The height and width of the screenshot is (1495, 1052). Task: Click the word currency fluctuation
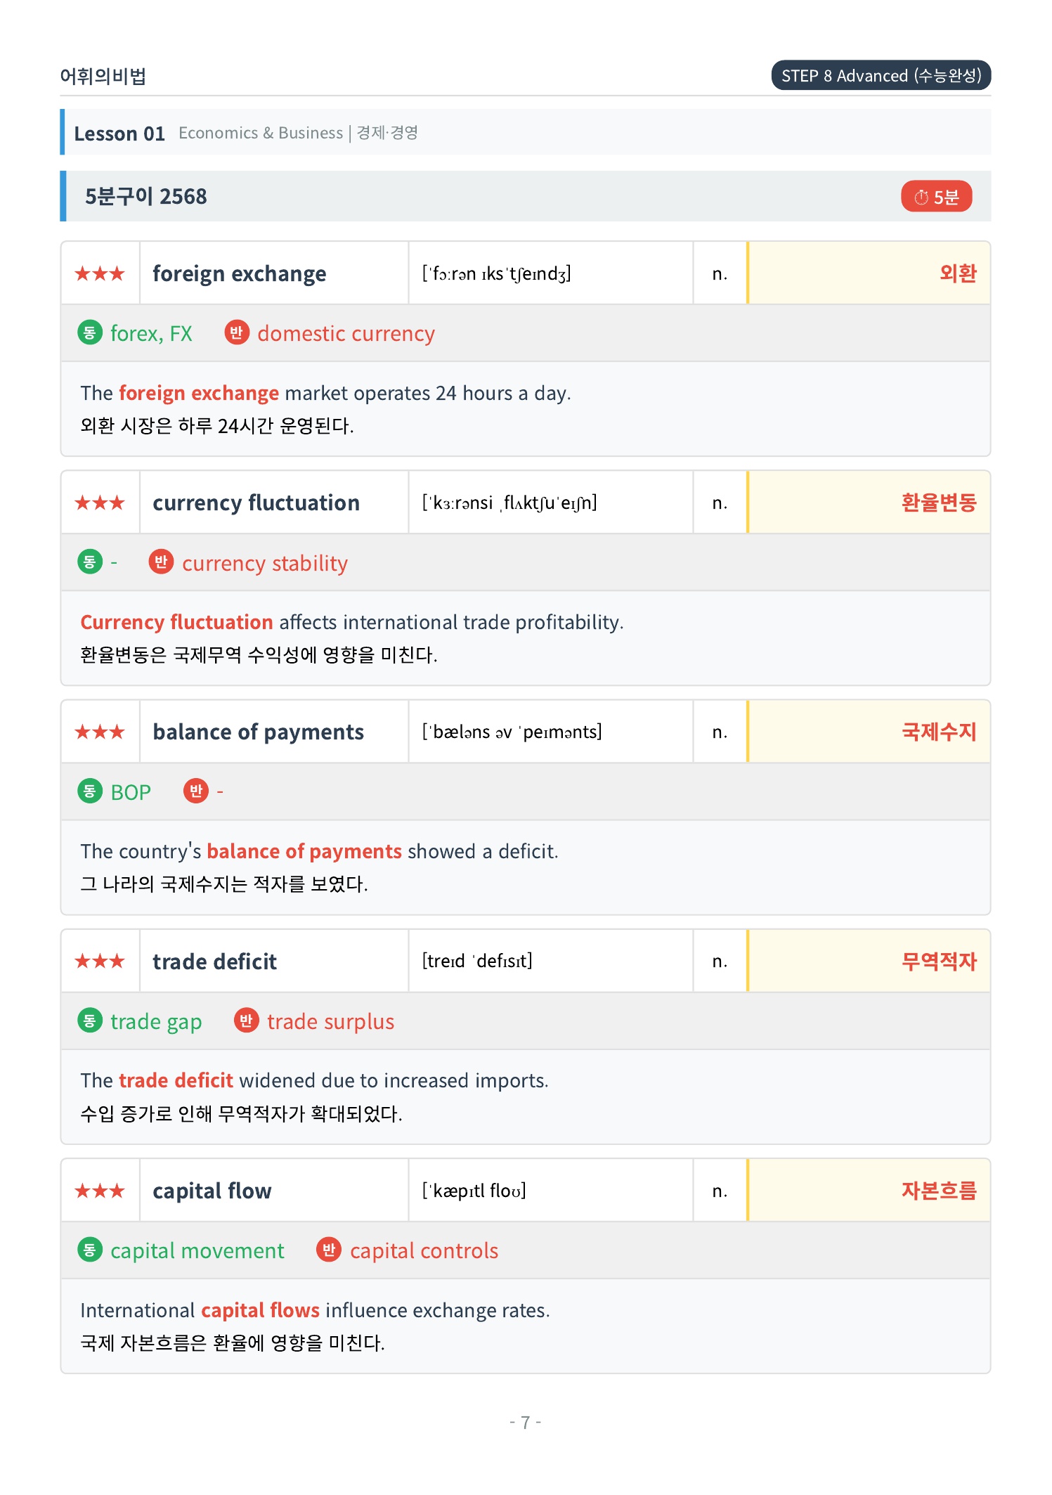[256, 503]
